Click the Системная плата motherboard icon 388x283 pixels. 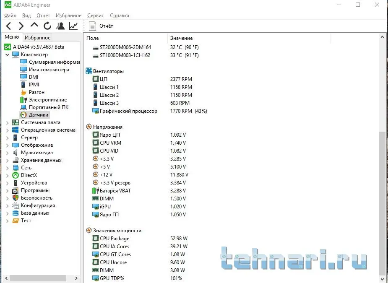click(16, 122)
